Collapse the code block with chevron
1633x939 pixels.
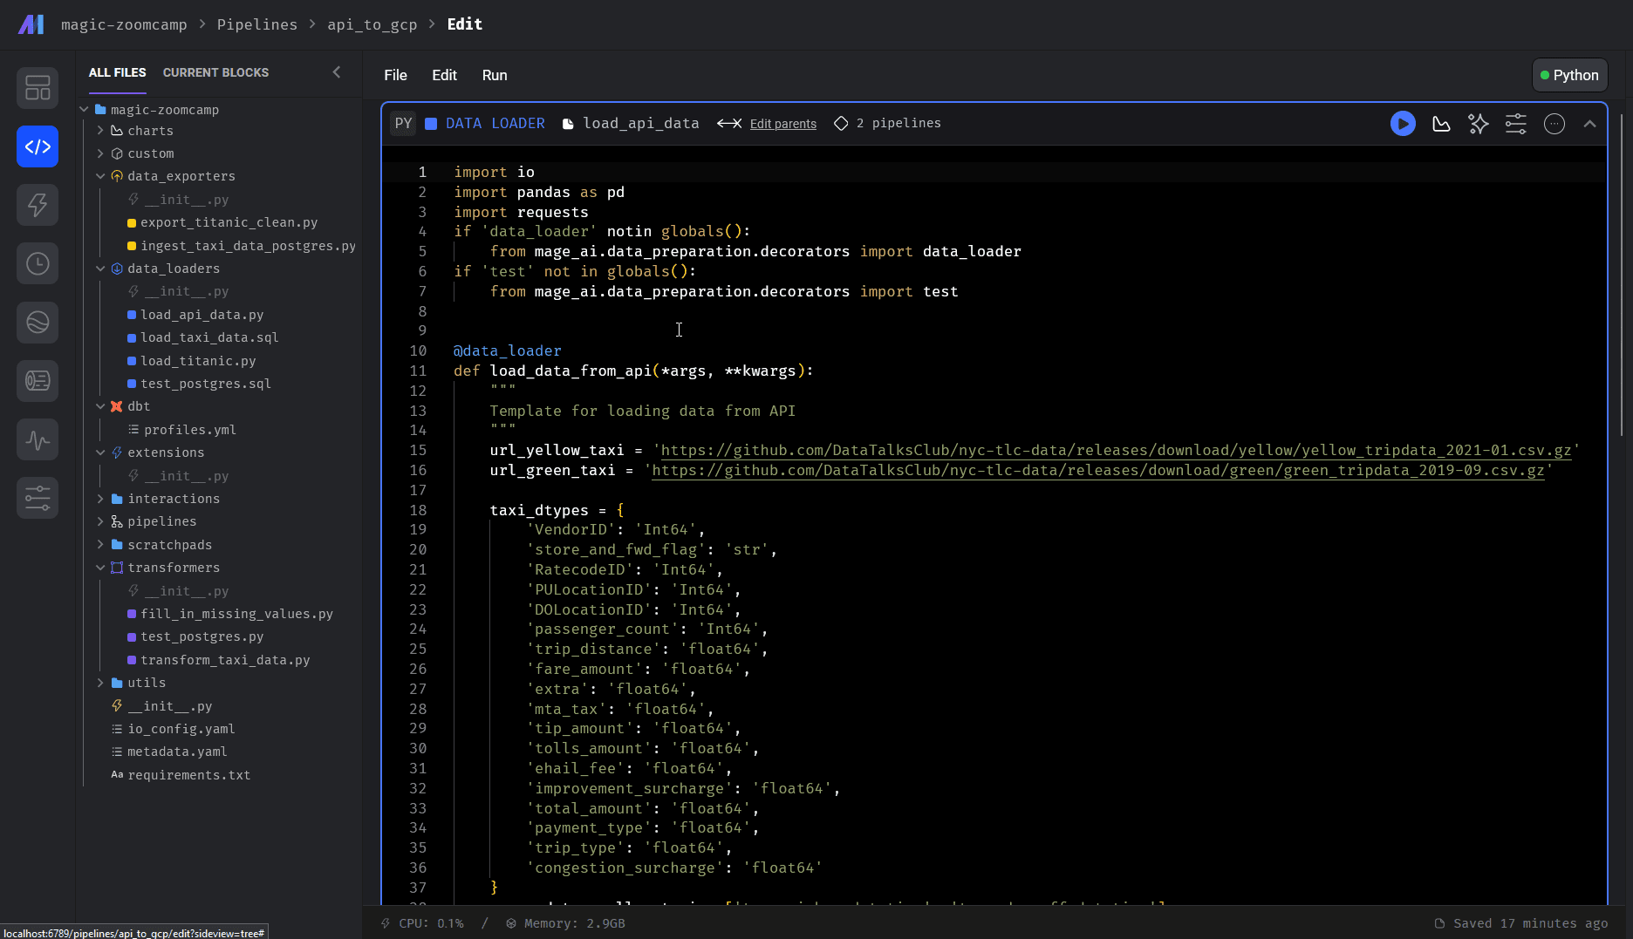1589,124
